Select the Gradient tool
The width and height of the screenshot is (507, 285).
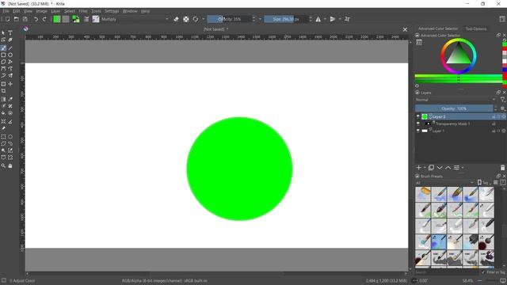(3, 99)
